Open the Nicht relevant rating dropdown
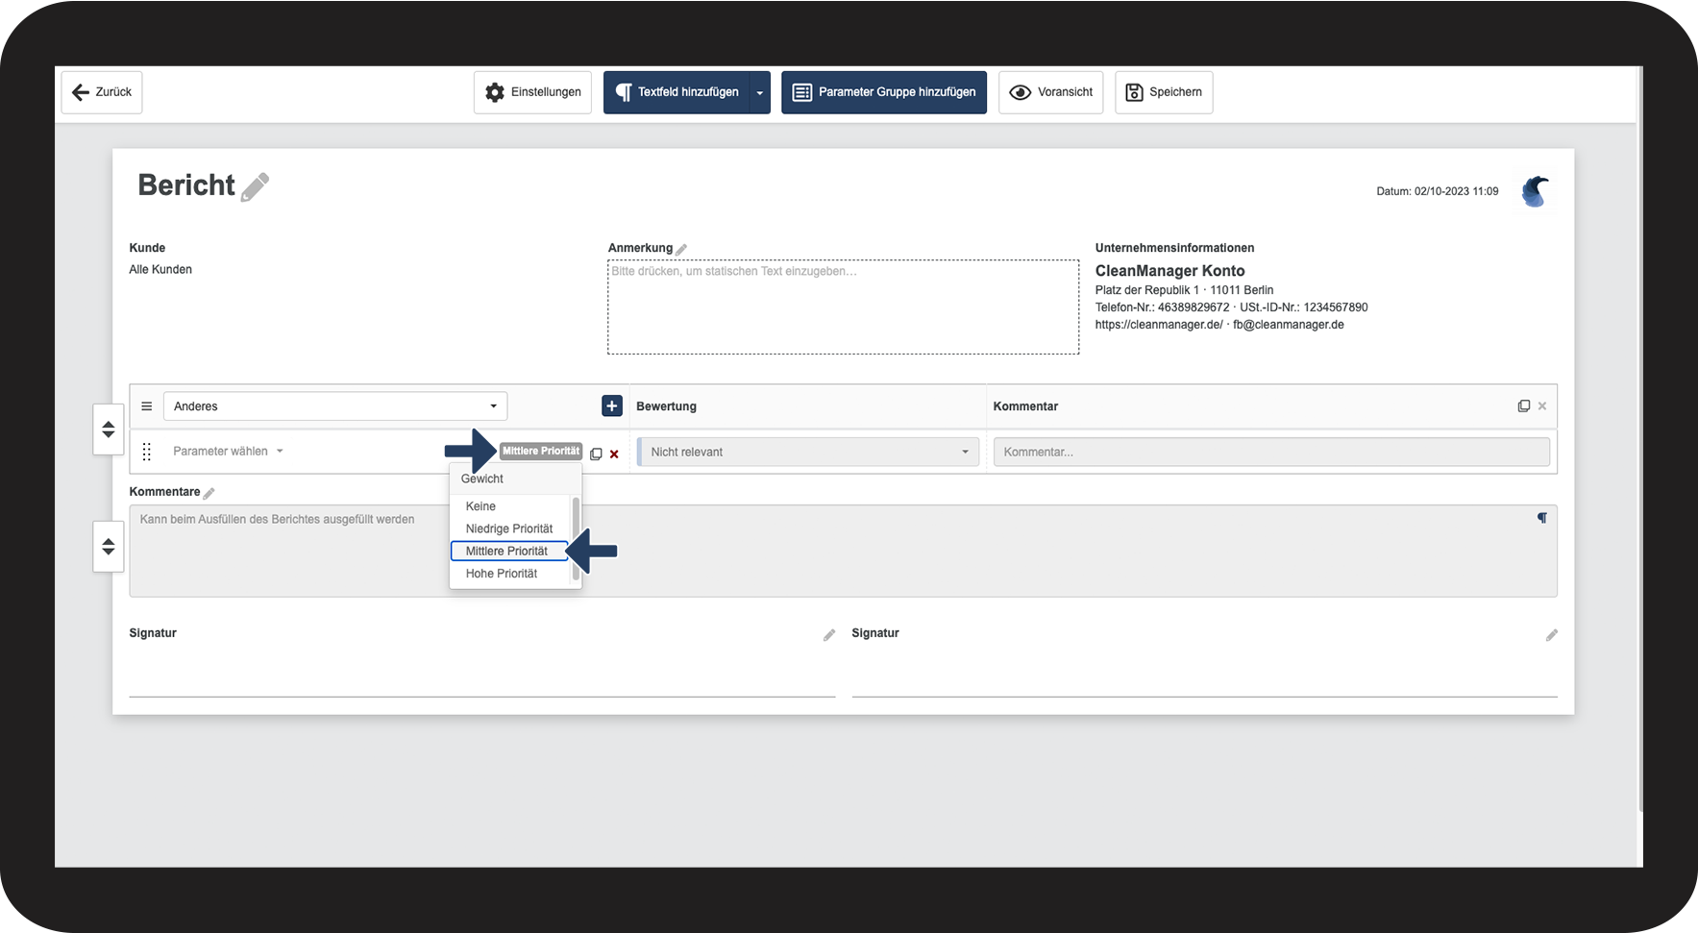 808,452
